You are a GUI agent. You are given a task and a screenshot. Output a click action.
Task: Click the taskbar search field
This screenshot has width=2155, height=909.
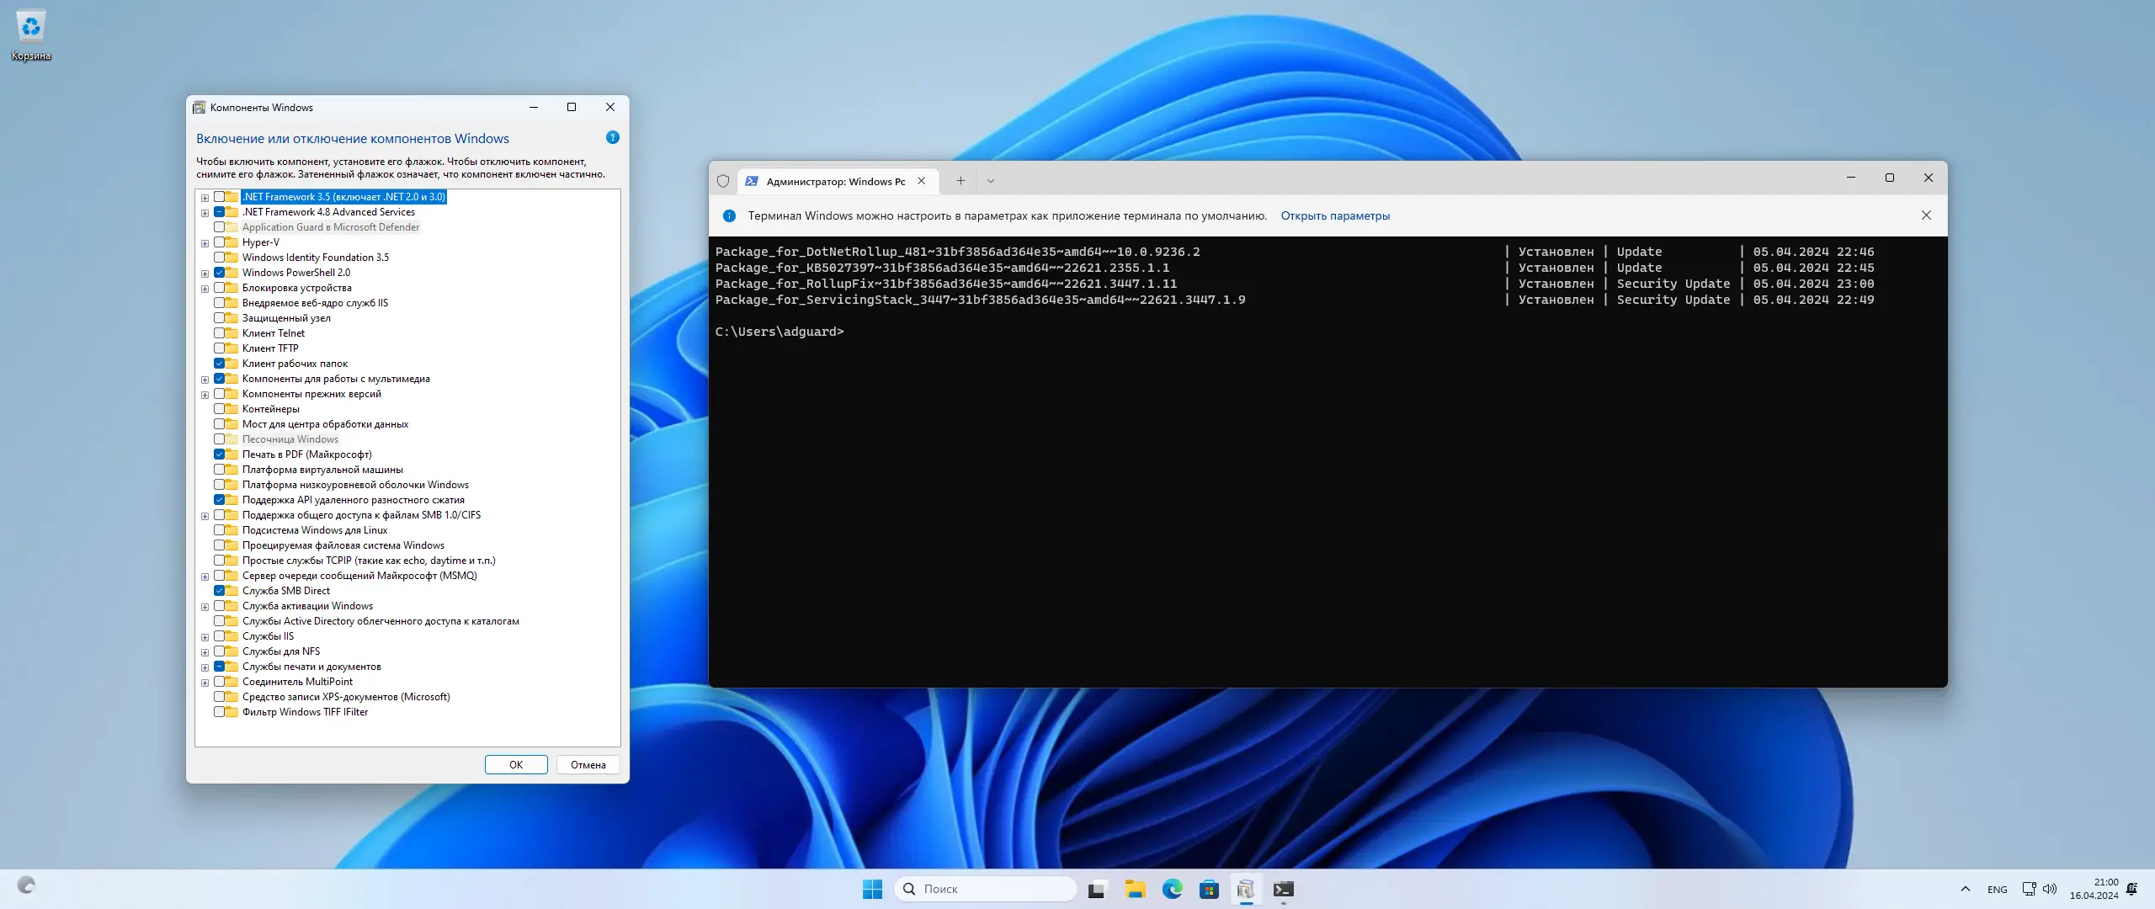coord(985,889)
